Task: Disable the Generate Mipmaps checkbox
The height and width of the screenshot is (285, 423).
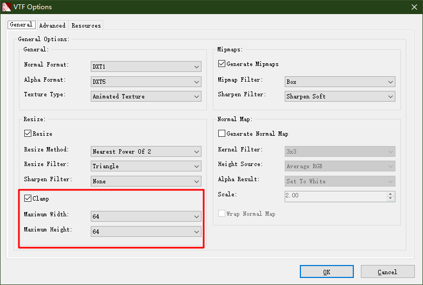Action: pos(221,64)
